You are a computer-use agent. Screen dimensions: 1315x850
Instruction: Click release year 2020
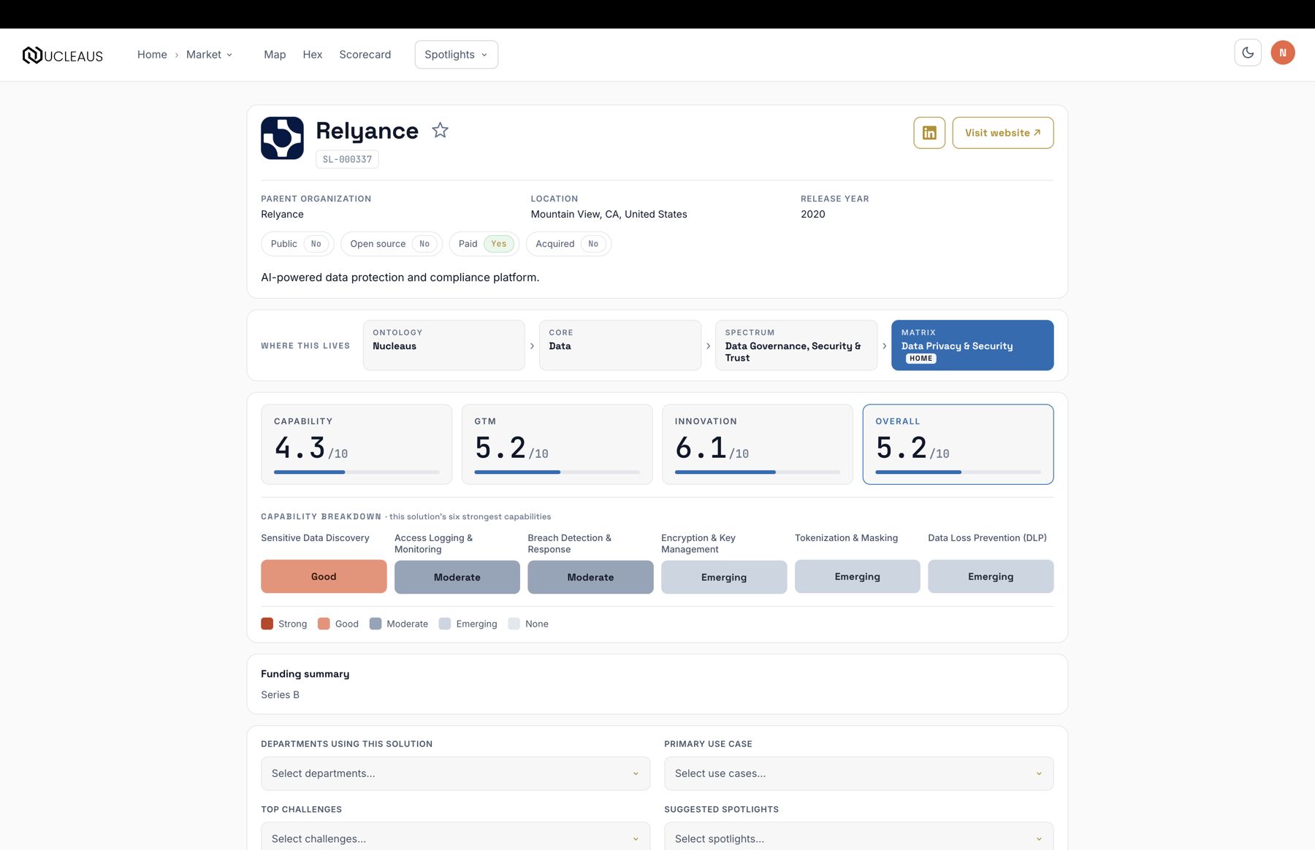(812, 214)
